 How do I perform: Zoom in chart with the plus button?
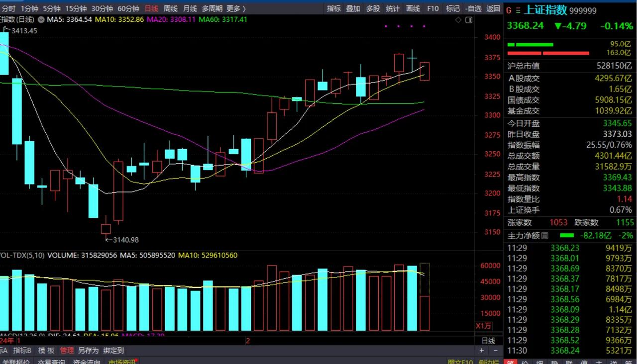(x=481, y=351)
